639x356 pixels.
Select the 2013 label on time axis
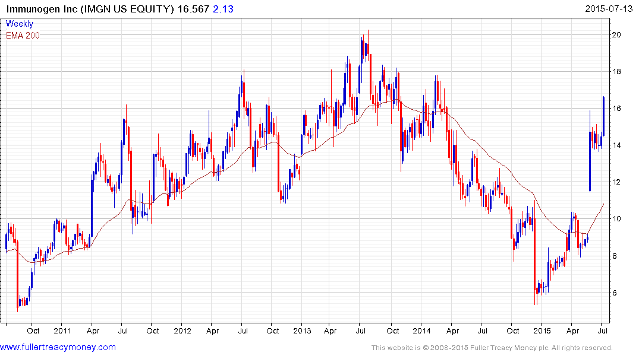tap(302, 330)
